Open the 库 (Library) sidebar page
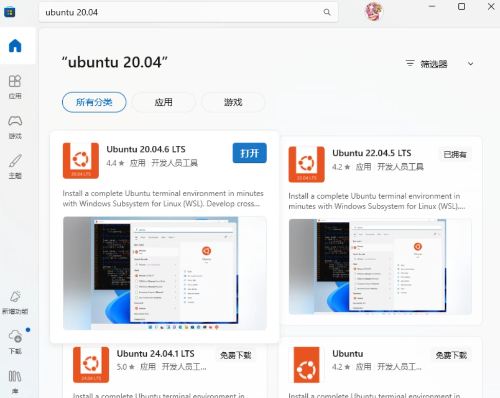This screenshot has height=398, width=500. pos(15,382)
